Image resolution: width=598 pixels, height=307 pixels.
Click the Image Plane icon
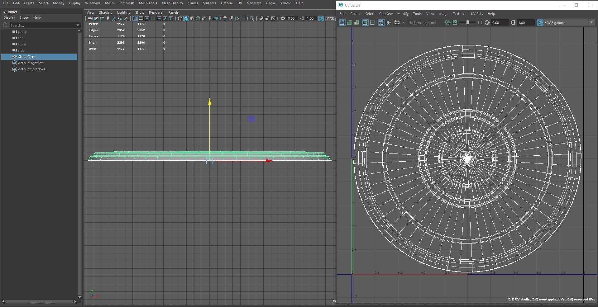pos(114,18)
